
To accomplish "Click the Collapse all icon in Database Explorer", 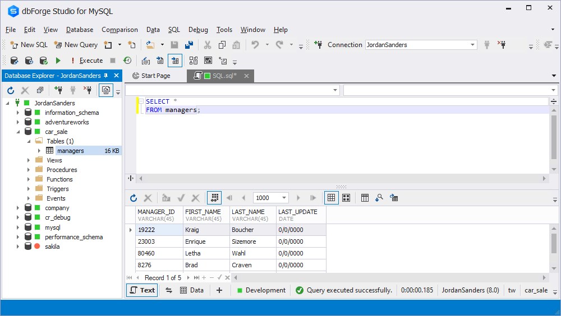I will point(40,90).
